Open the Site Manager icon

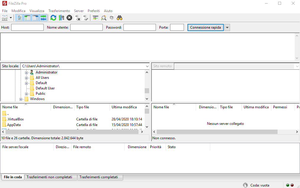point(5,18)
